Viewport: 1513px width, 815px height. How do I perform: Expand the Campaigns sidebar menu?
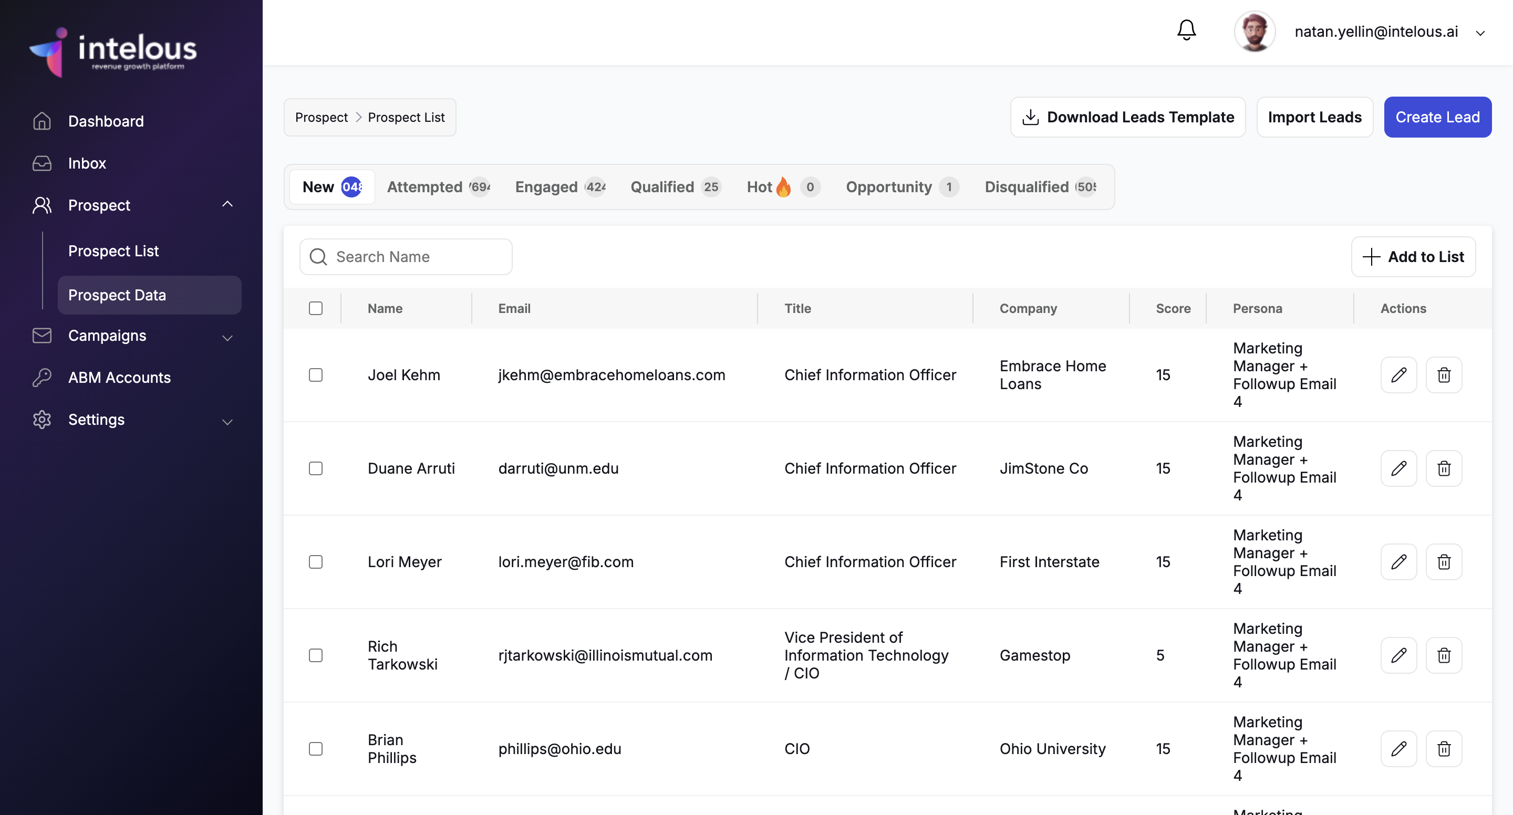(227, 337)
